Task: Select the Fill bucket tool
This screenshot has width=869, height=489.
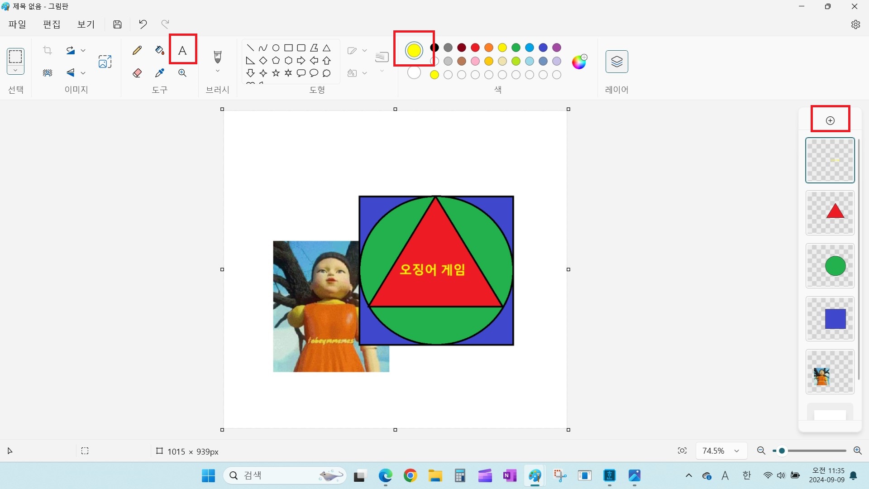Action: 159,50
